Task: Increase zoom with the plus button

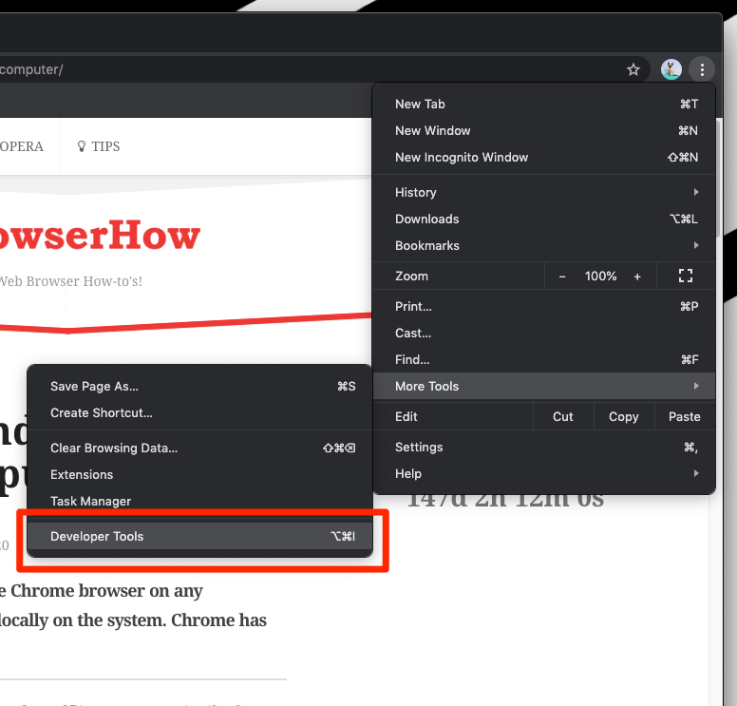Action: [x=637, y=277]
